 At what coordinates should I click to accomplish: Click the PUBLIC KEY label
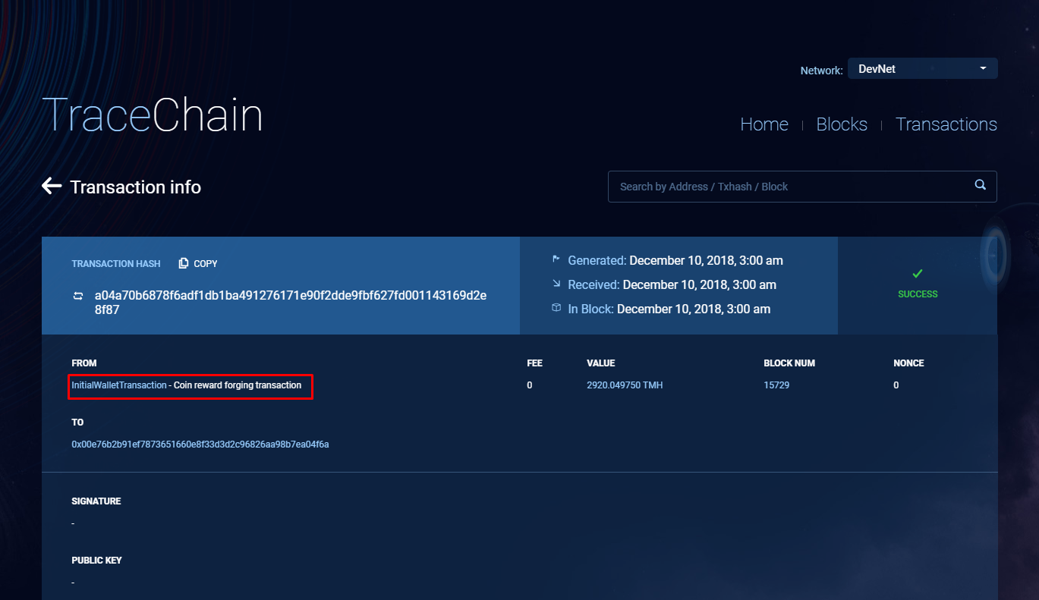pyautogui.click(x=97, y=561)
